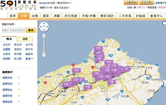Screen dimensions: 166x105
Task: Zoom in with the plus button
Action: (x=44, y=36)
